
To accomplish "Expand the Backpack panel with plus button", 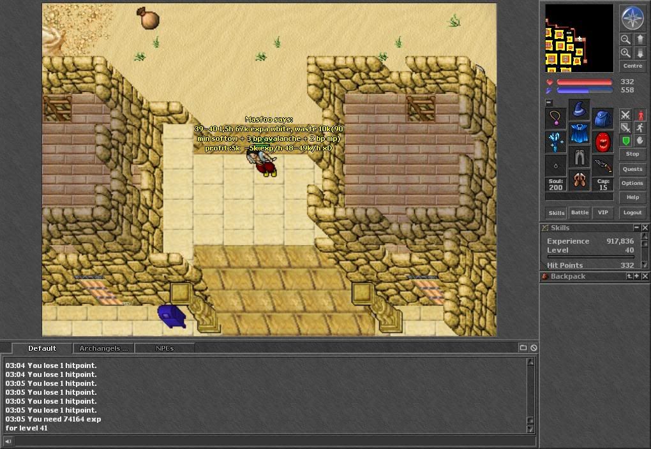I will (x=636, y=276).
